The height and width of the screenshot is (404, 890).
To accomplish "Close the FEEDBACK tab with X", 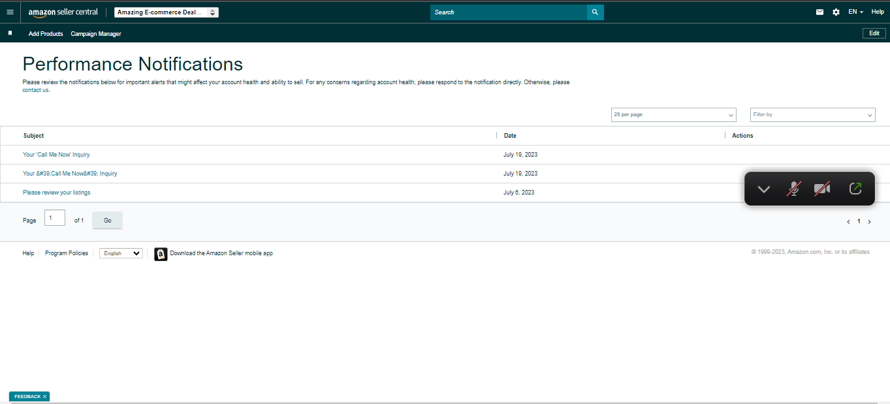I will coord(45,396).
